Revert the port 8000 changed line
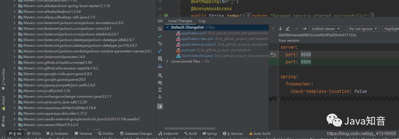Screen dimensions: 399x139 [273, 55]
